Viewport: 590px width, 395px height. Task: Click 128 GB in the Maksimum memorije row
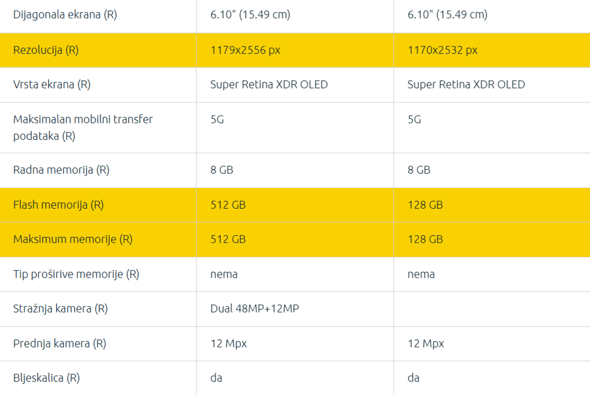[425, 239]
